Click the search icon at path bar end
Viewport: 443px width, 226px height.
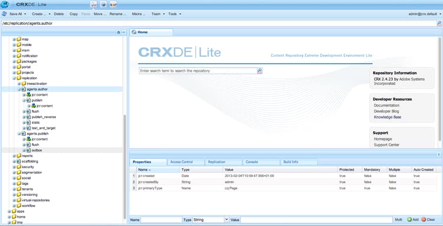click(439, 24)
